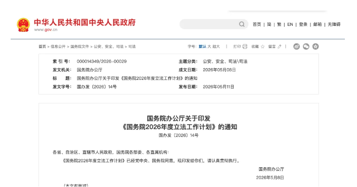
Task: Click the star favorite icon beside 收藏
Action: coord(262,46)
